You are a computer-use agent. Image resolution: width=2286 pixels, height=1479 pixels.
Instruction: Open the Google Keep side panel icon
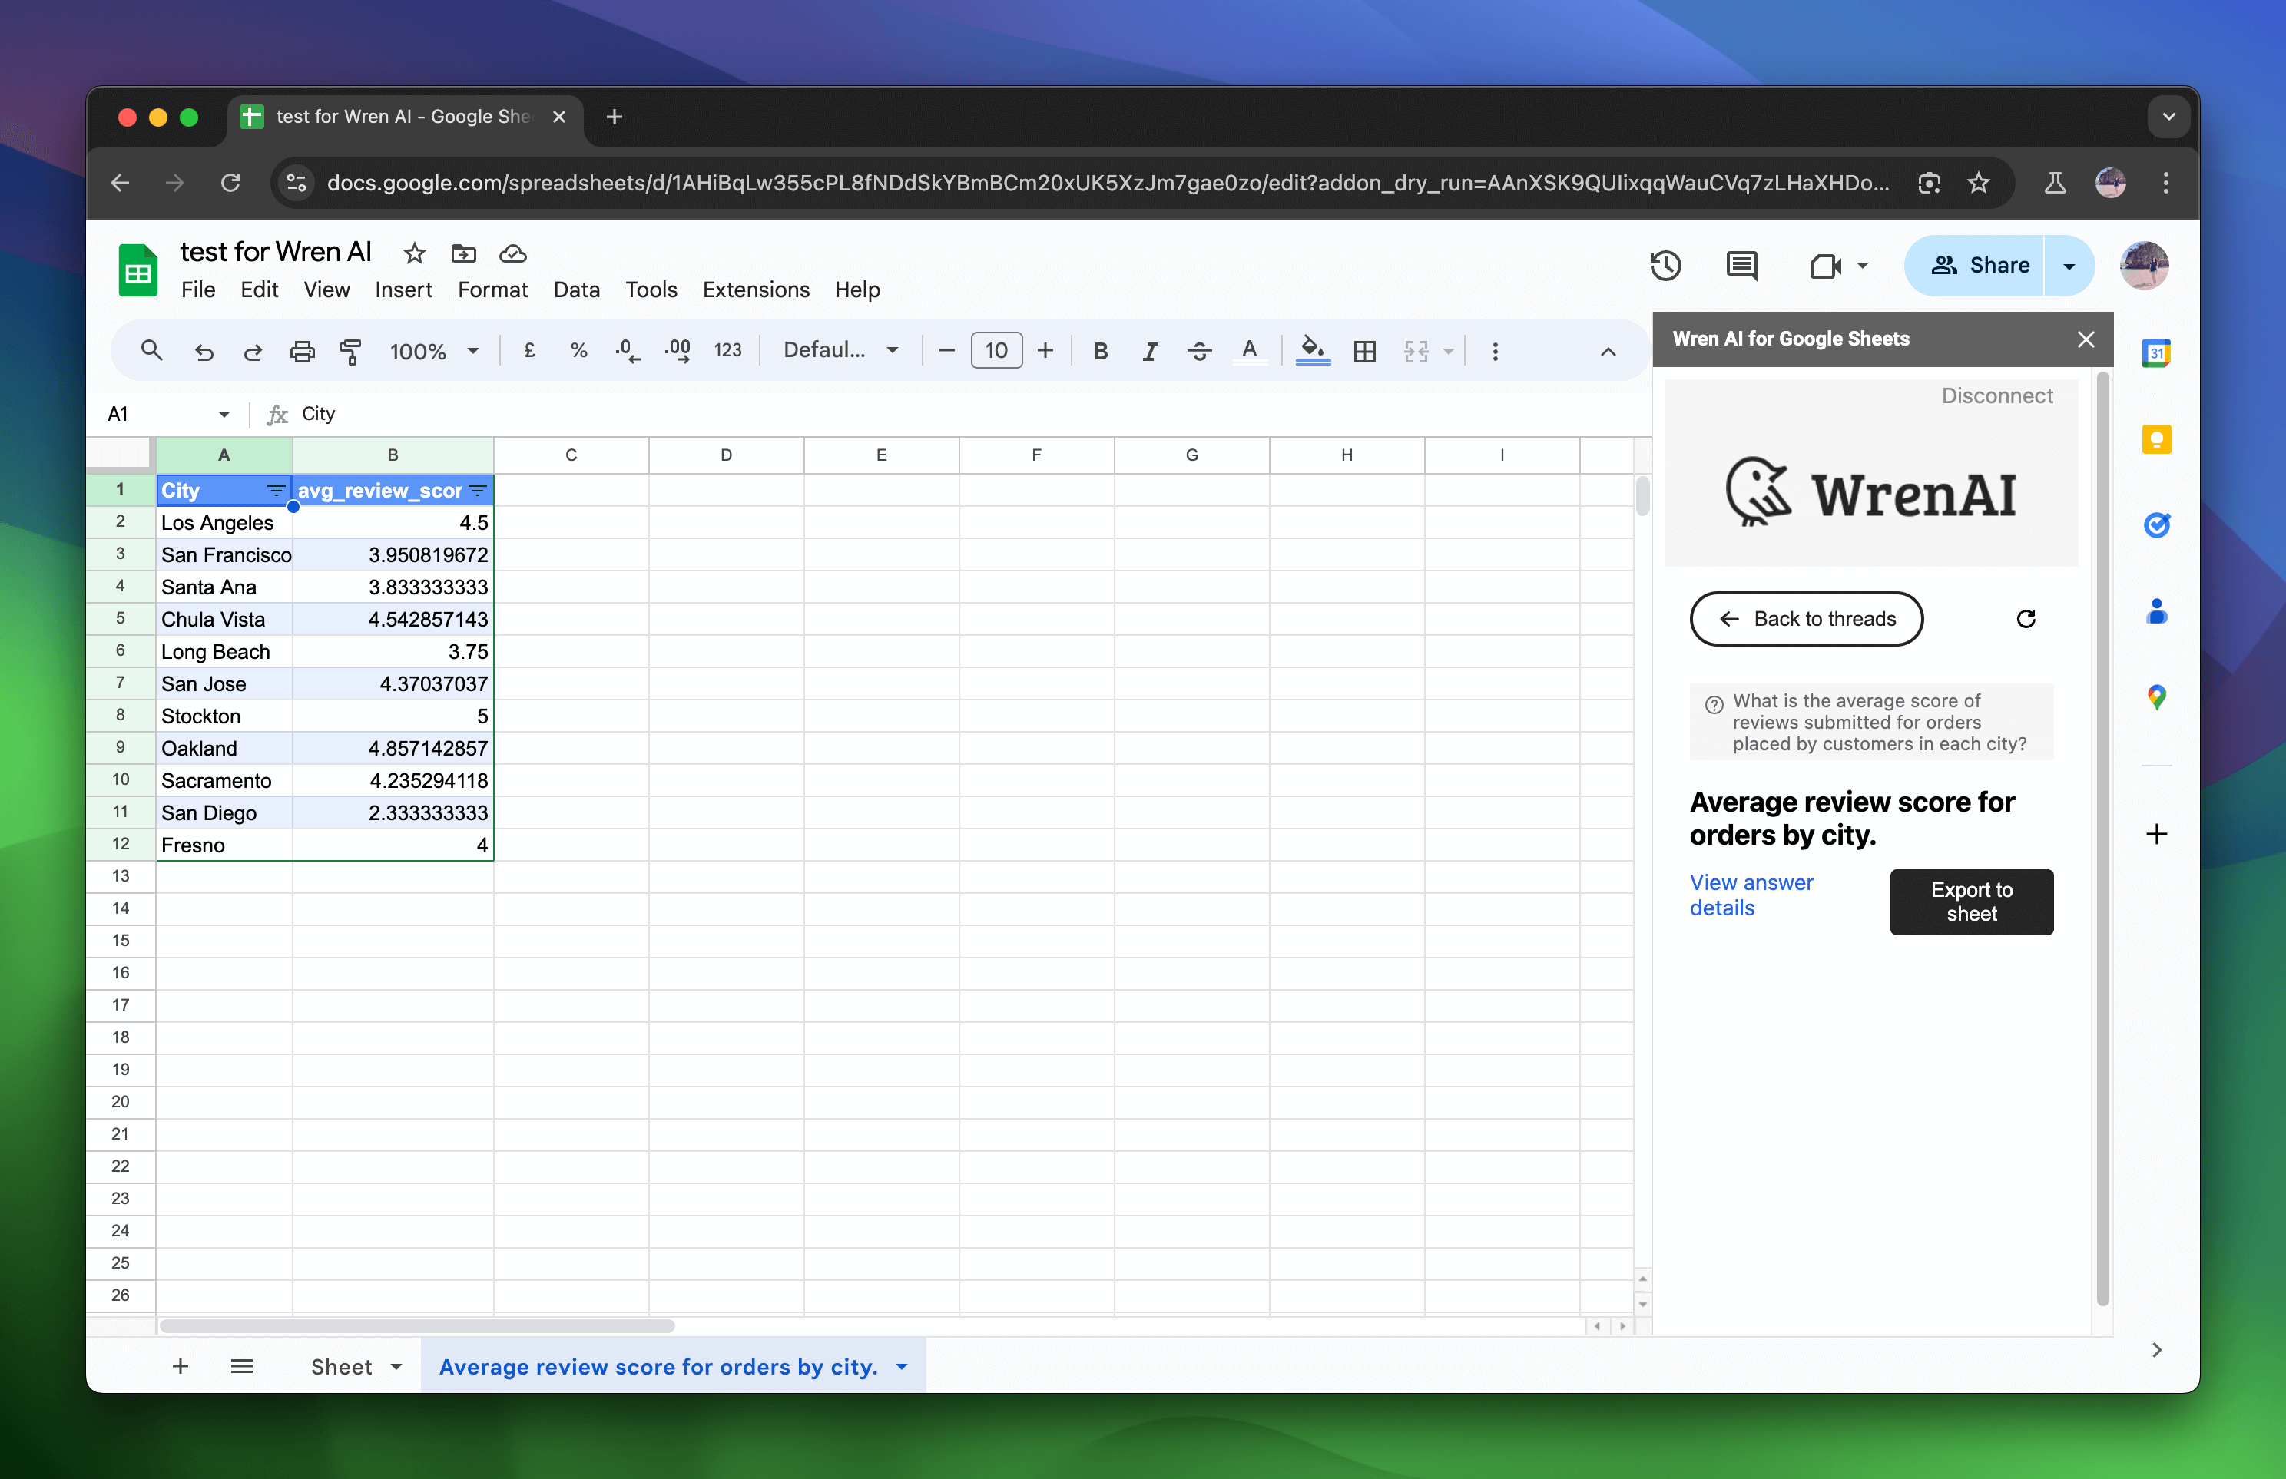(2156, 439)
